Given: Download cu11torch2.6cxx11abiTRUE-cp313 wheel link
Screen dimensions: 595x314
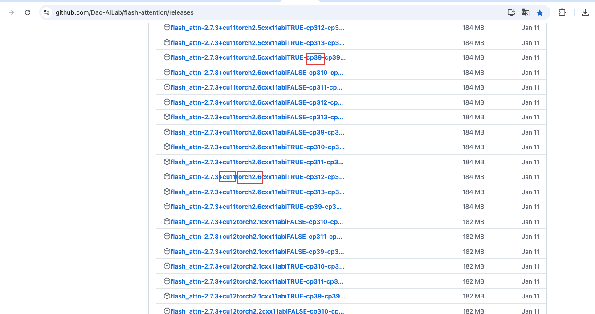Looking at the screenshot, I should click(x=257, y=192).
